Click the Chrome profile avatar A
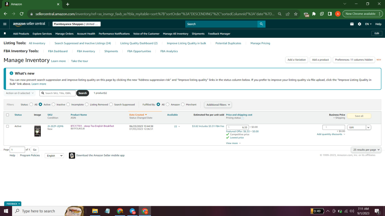The width and height of the screenshot is (385, 216). click(x=338, y=14)
